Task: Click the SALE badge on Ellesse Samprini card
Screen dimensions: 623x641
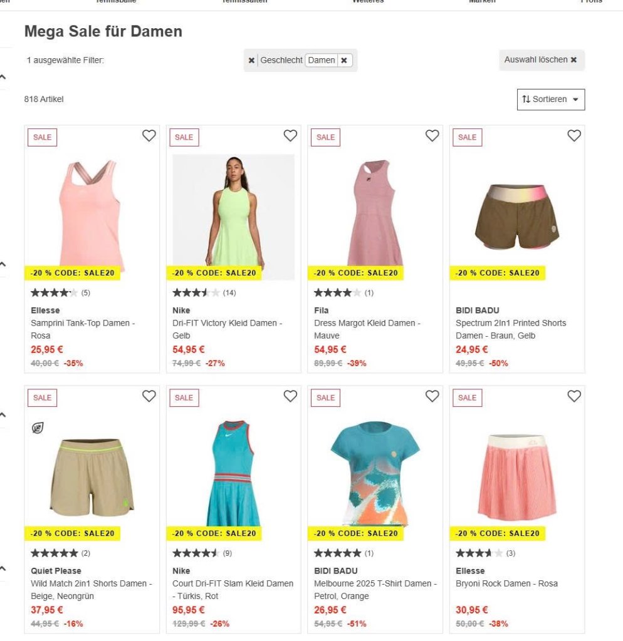Action: click(x=42, y=137)
